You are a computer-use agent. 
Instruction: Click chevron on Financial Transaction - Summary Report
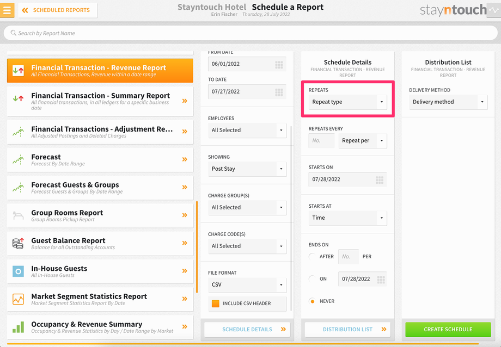(x=185, y=101)
